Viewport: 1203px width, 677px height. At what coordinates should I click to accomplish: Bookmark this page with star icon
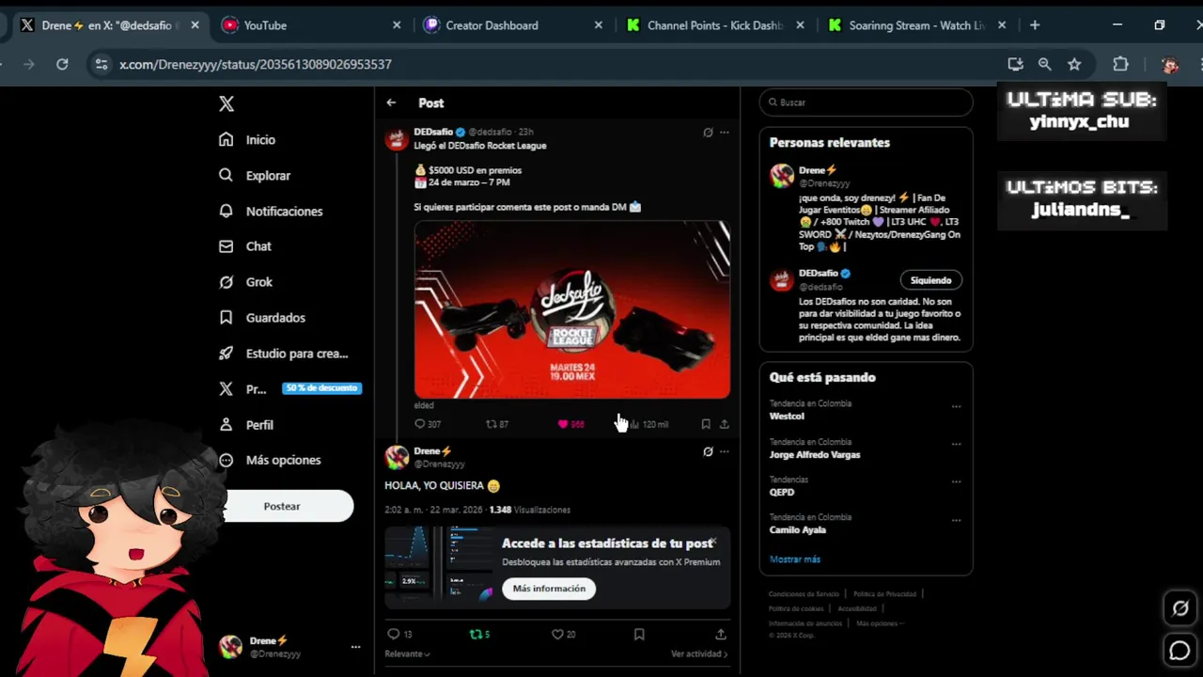coord(1074,64)
